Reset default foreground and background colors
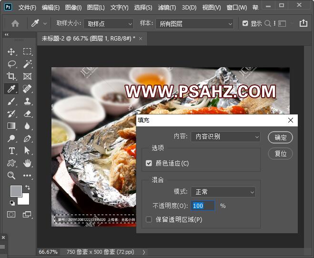The height and width of the screenshot is (258, 314). [12, 203]
